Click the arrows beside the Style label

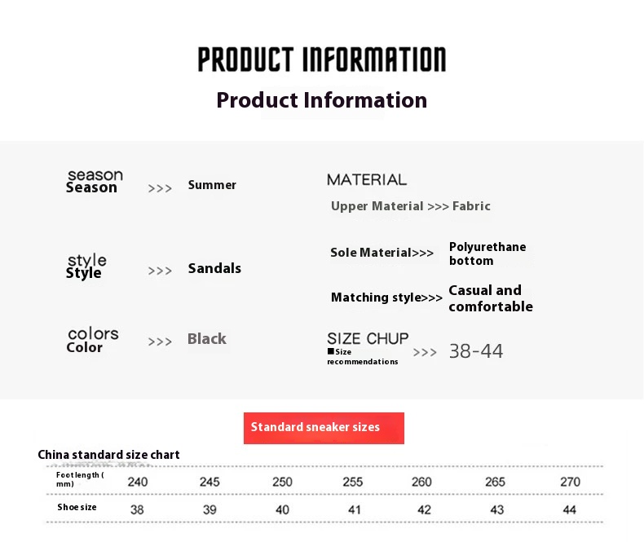(160, 271)
